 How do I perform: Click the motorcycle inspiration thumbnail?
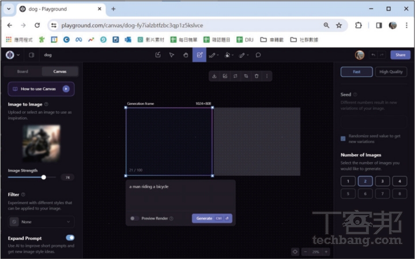click(x=41, y=143)
